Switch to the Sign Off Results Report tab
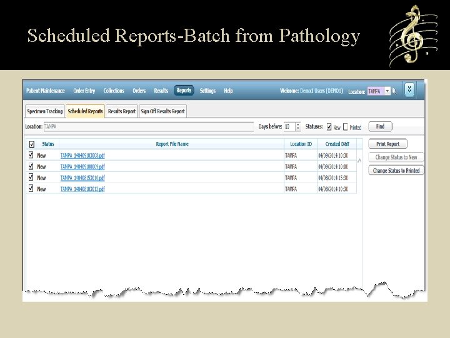 coord(162,111)
